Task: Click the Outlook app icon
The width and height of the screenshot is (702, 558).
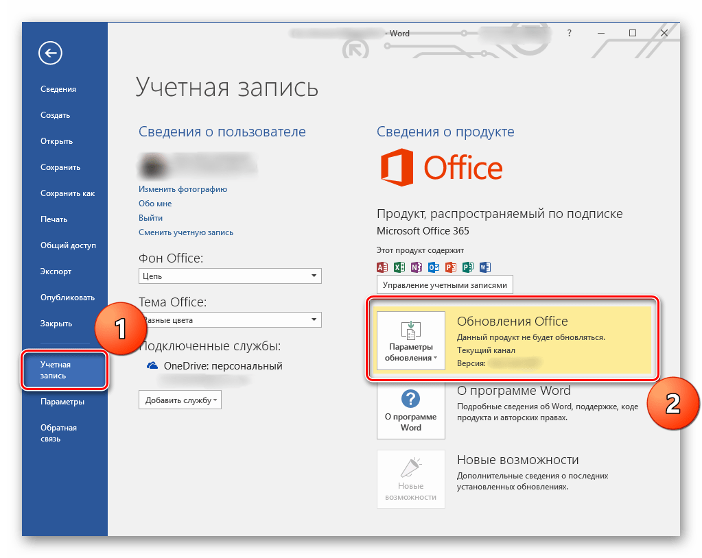Action: (x=434, y=267)
